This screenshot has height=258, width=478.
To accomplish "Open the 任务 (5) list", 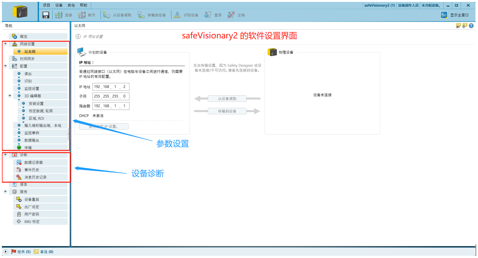I will pyautogui.click(x=21, y=252).
